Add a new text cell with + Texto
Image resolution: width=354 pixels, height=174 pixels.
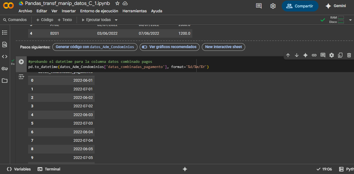65,20
